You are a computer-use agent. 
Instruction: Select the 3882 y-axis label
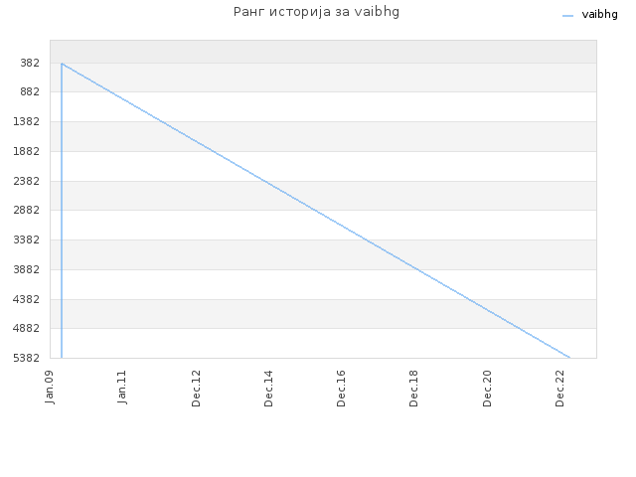tap(27, 269)
